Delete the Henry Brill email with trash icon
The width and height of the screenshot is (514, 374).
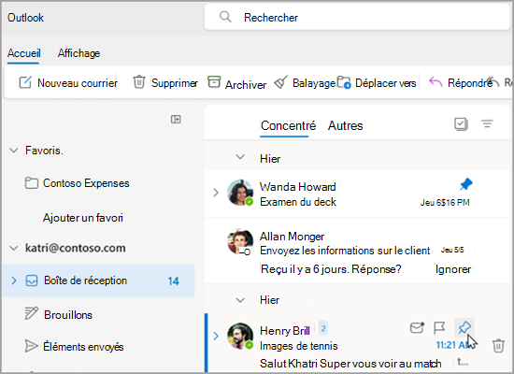coord(498,345)
